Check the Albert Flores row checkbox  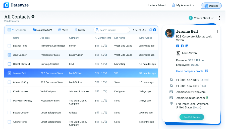tap(9, 122)
